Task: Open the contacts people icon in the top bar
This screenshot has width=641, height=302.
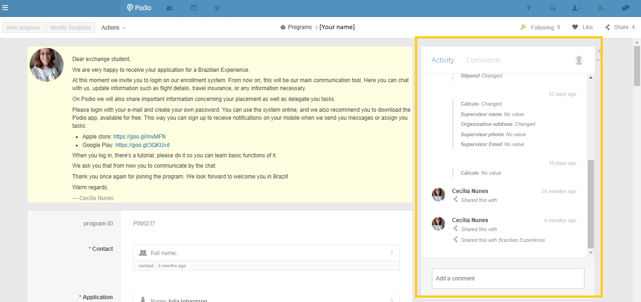Action: pyautogui.click(x=169, y=8)
